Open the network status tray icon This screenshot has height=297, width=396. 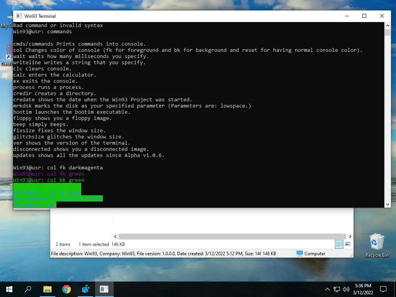pyautogui.click(x=337, y=289)
